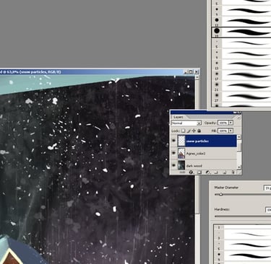The width and height of the screenshot is (271, 264).
Task: Open the blend mode Normal dropdown
Action: point(186,123)
